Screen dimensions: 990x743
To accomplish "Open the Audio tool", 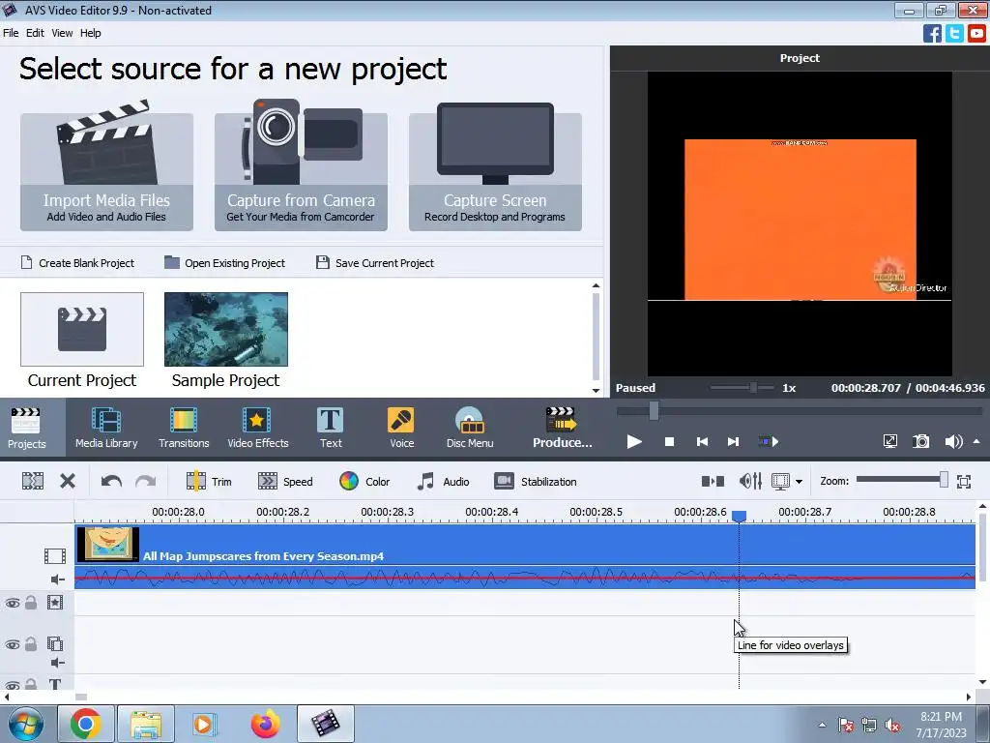I will click(x=443, y=482).
